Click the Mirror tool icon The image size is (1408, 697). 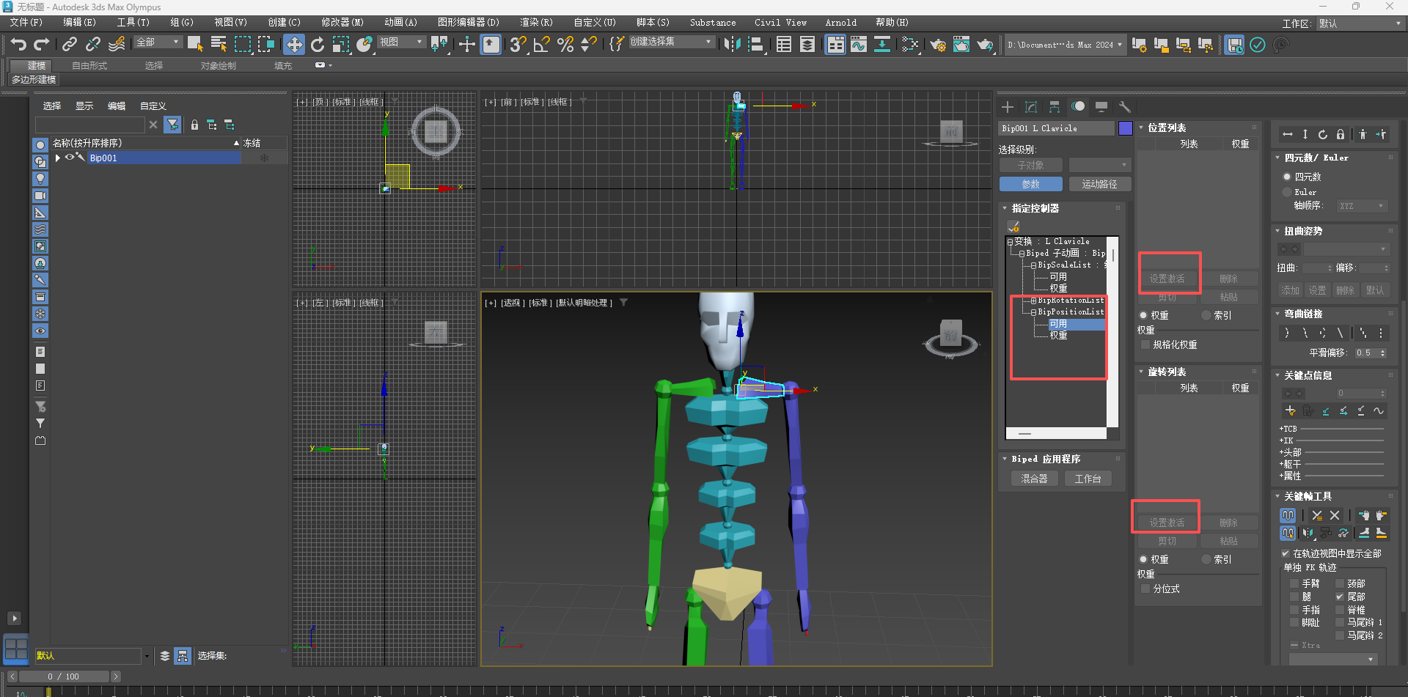[x=732, y=45]
